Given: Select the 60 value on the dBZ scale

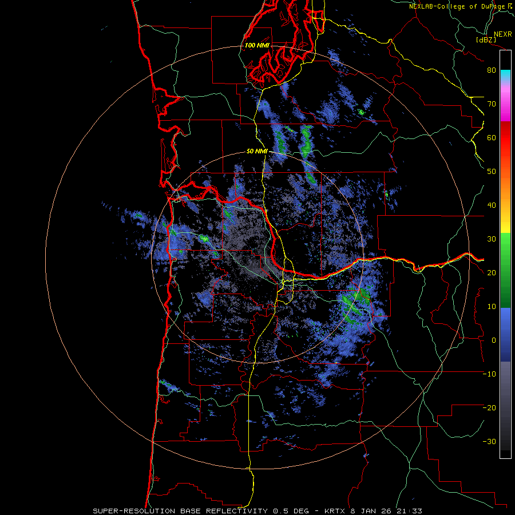Looking at the screenshot, I should click(x=492, y=137).
